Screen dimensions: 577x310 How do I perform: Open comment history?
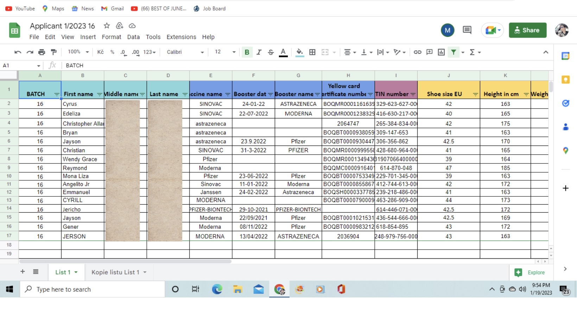coord(467,30)
